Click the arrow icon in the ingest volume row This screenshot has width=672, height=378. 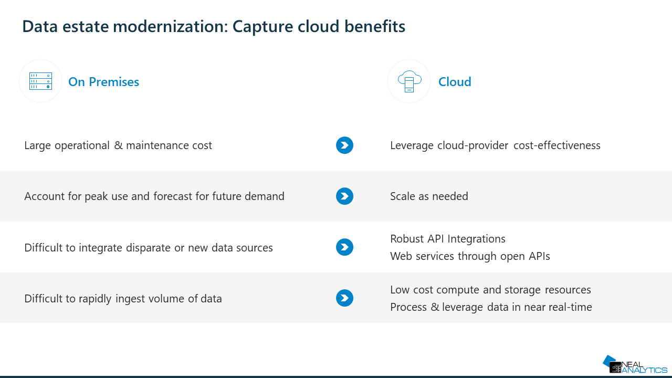coord(344,298)
